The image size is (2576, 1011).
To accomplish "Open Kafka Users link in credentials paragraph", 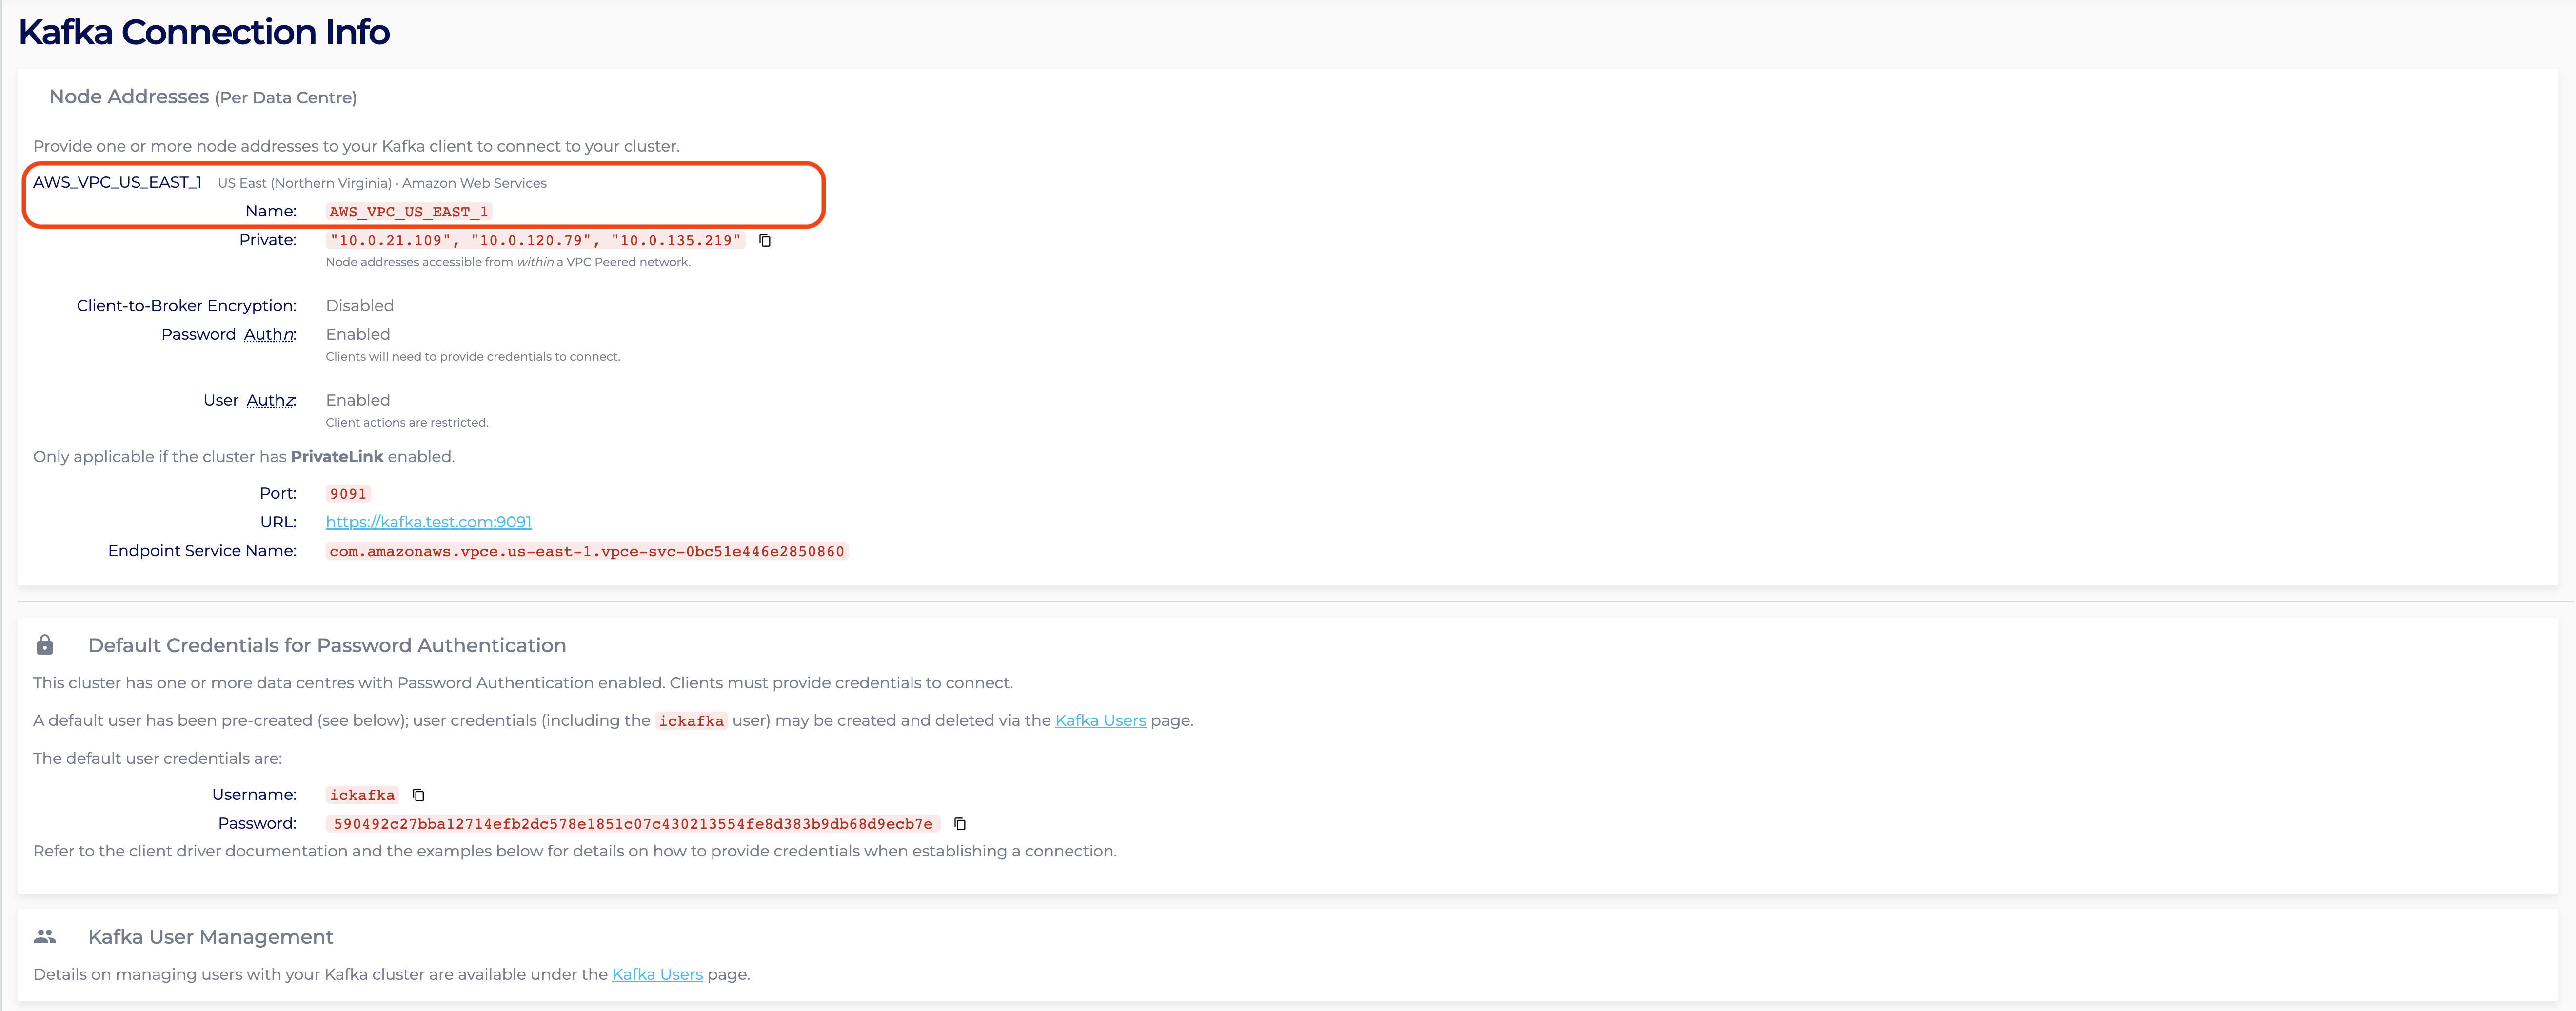I will (x=1100, y=720).
